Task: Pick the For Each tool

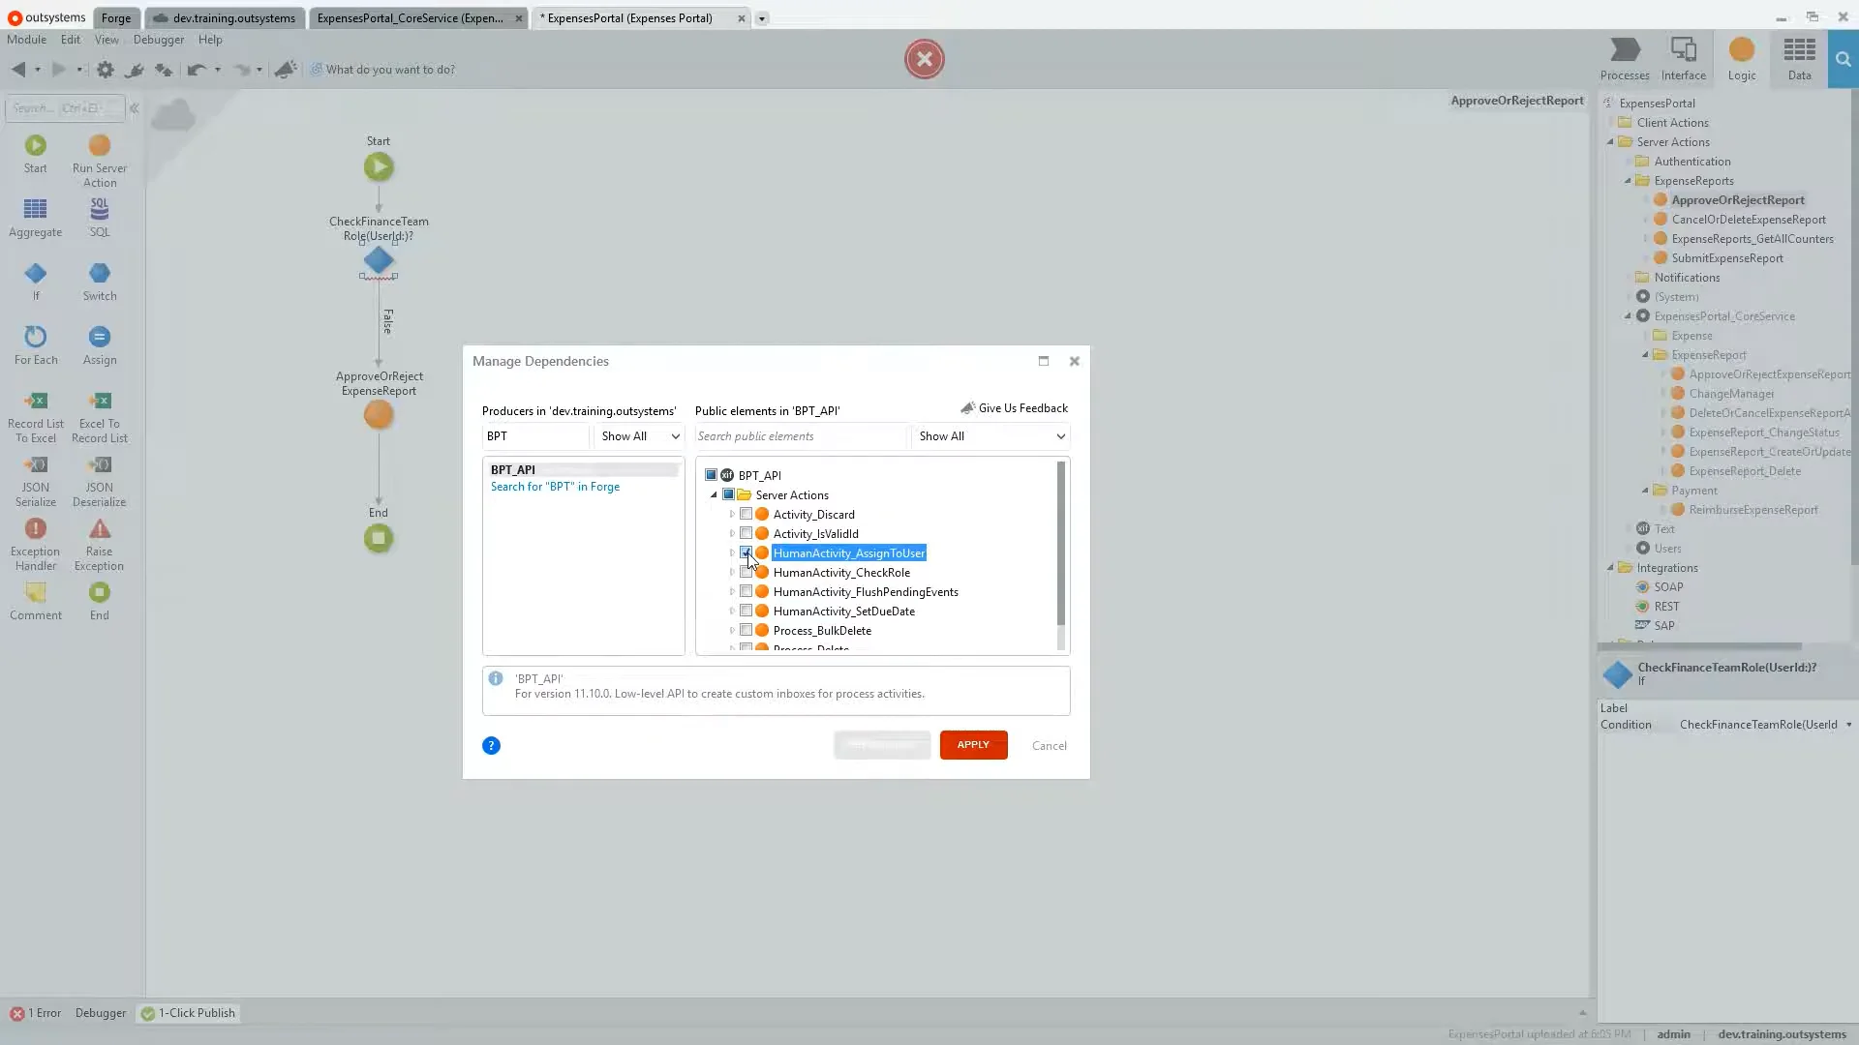Action: (35, 345)
